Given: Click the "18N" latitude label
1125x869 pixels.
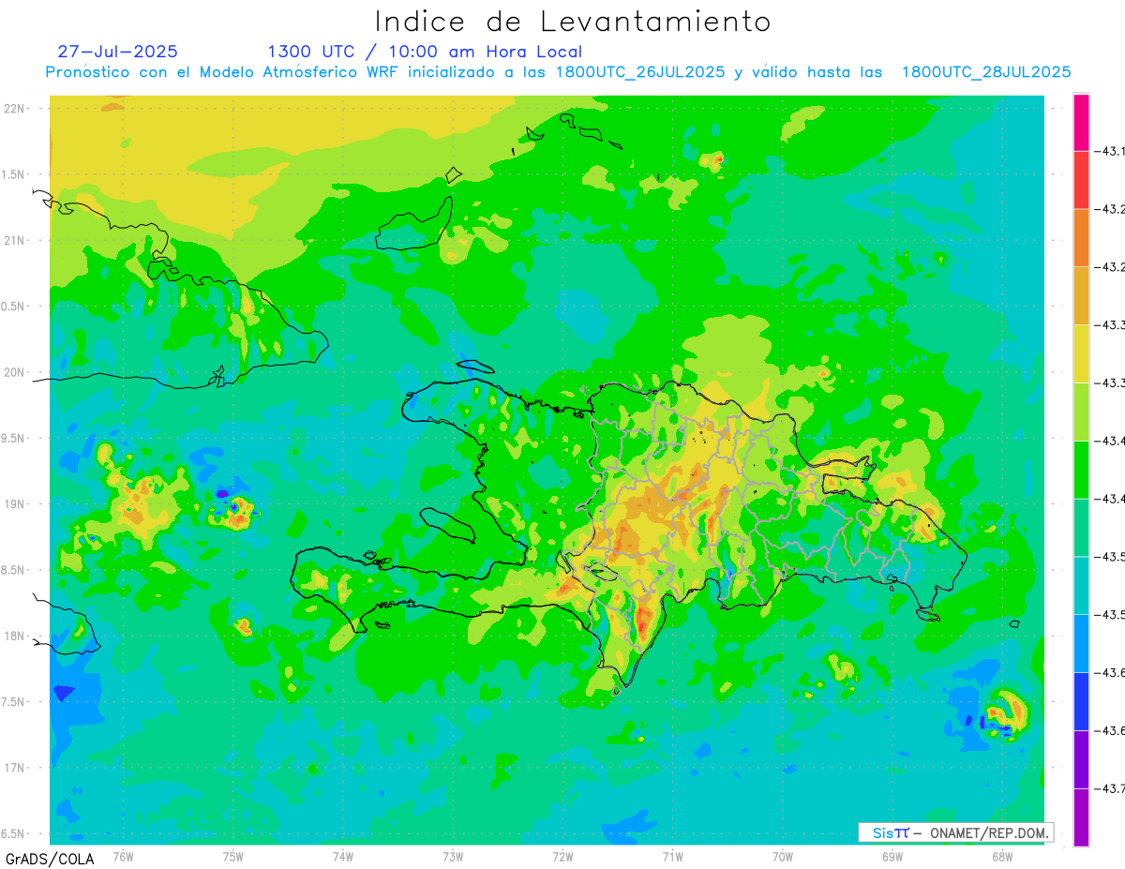Looking at the screenshot, I should [x=14, y=636].
